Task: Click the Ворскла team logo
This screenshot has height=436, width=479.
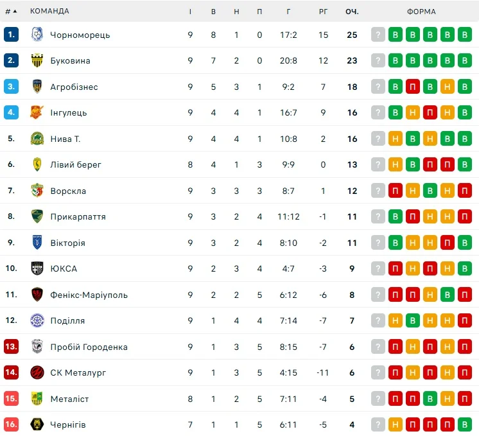Action: pyautogui.click(x=37, y=191)
